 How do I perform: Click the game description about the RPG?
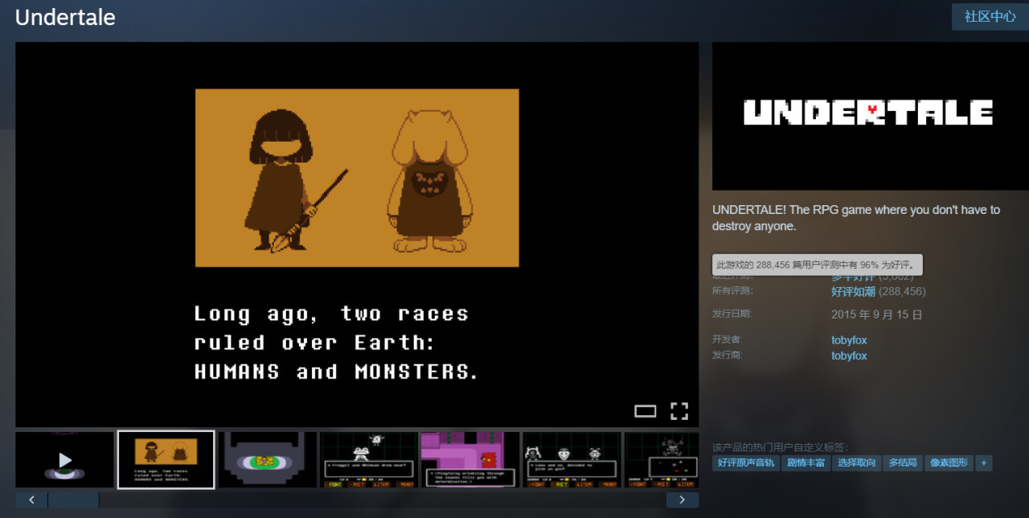pyautogui.click(x=856, y=218)
